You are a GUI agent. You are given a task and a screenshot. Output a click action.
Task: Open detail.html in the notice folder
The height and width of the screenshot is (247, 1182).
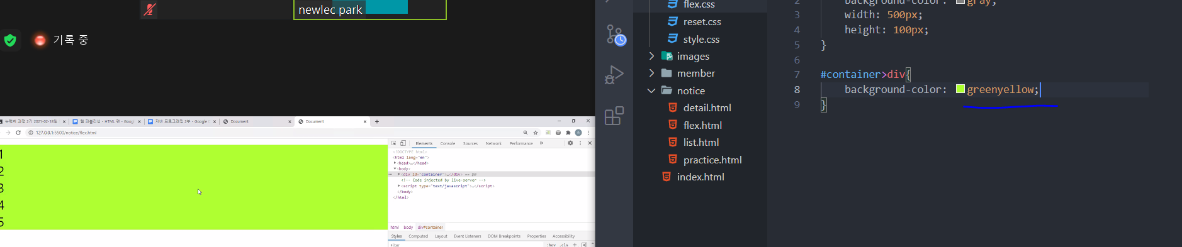pos(707,107)
